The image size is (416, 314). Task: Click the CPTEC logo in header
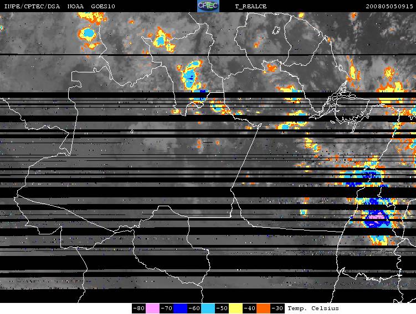click(x=208, y=6)
